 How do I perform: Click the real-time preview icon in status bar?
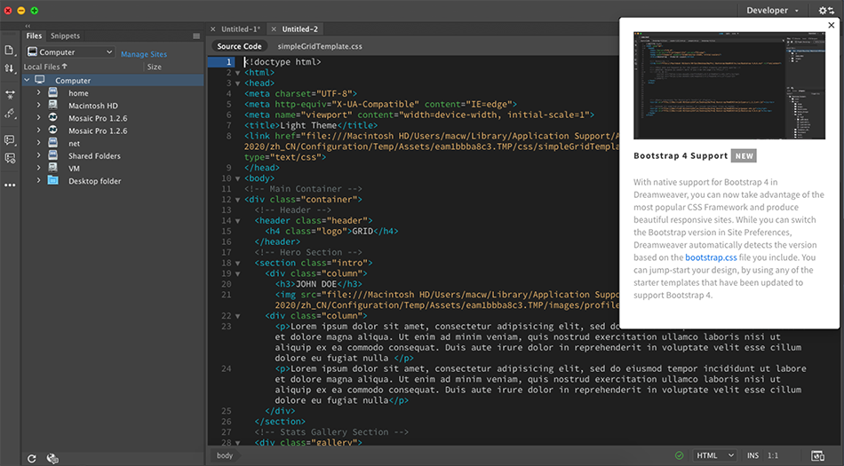(x=817, y=455)
